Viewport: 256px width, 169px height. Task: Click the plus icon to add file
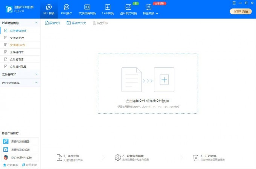164,80
